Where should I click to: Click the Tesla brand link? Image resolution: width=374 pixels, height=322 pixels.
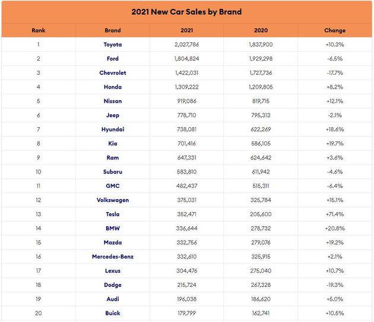(x=113, y=214)
